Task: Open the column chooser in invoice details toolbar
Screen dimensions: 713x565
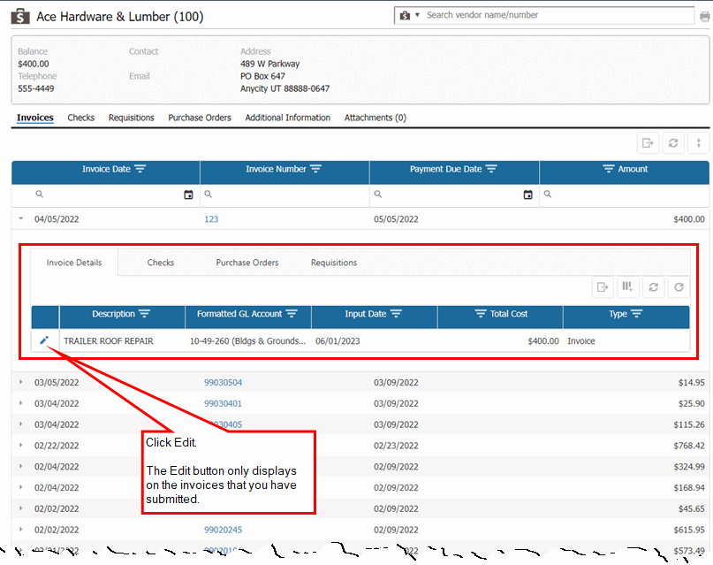Action: pyautogui.click(x=627, y=287)
